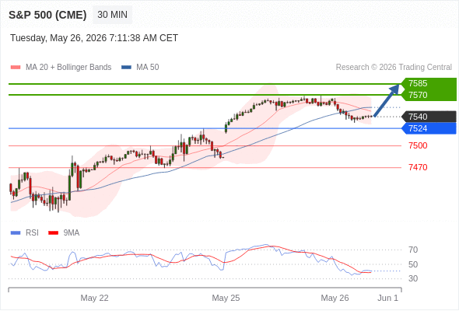This screenshot has width=459, height=311.
Task: Click the RSI 30 axis value
Action: [413, 278]
